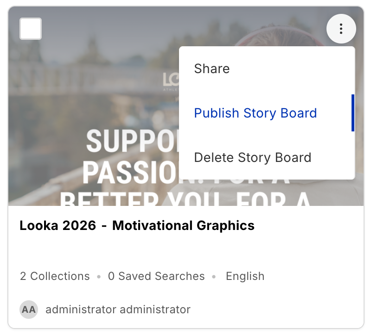This screenshot has width=371, height=335.
Task: Click the blue highlight bar beside Publish
Action: tap(353, 113)
